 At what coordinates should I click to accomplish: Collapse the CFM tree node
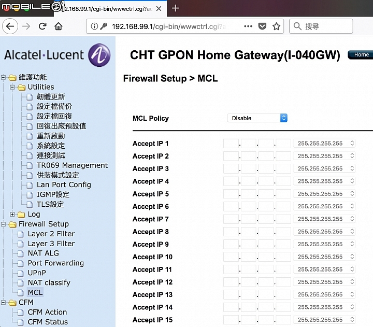[x=3, y=303]
